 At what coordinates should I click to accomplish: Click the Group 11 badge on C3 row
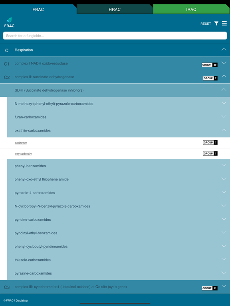(x=210, y=288)
